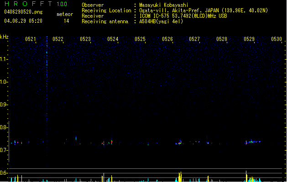287x182 pixels.
Task: Click the 0522 time marker
Action: [x=58, y=39]
